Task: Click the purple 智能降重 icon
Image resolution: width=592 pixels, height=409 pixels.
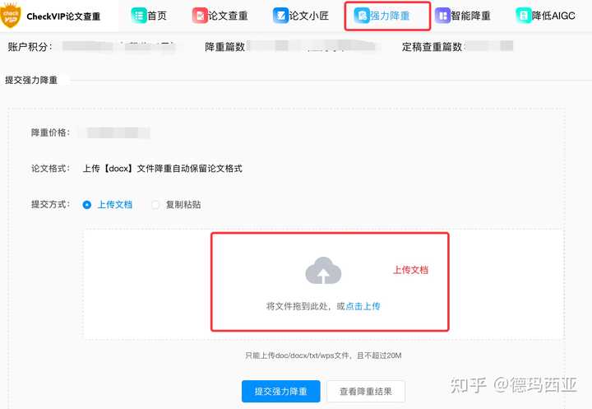Action: 442,16
